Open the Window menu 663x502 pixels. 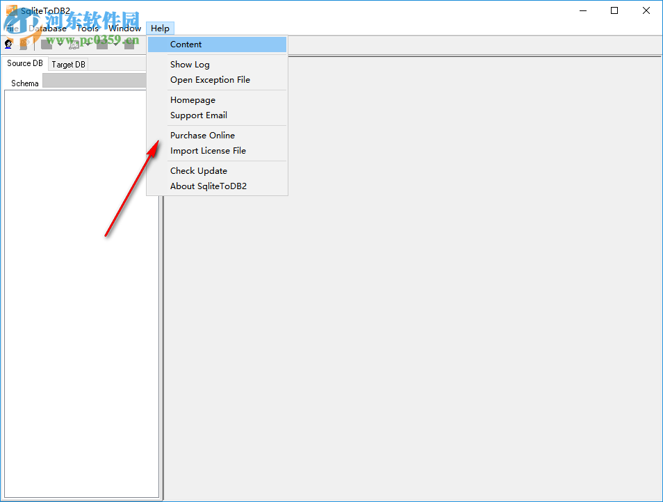pyautogui.click(x=124, y=29)
